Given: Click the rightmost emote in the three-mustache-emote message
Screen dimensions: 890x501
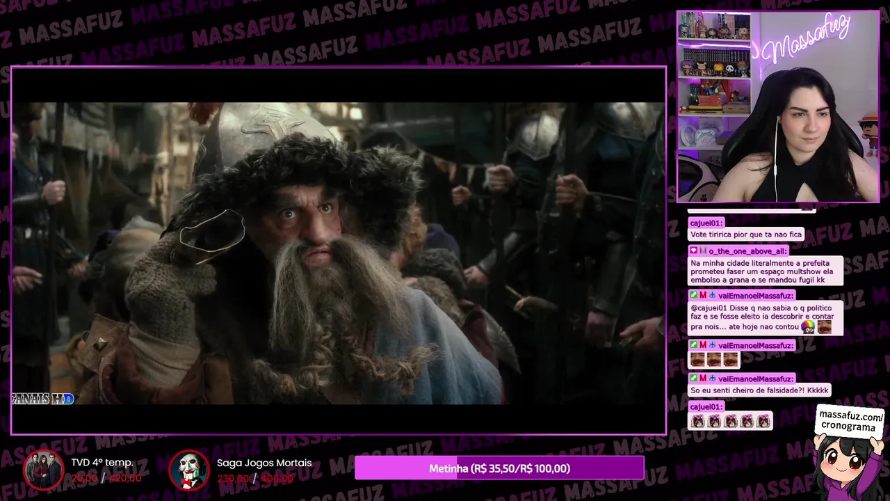Looking at the screenshot, I should [x=730, y=360].
